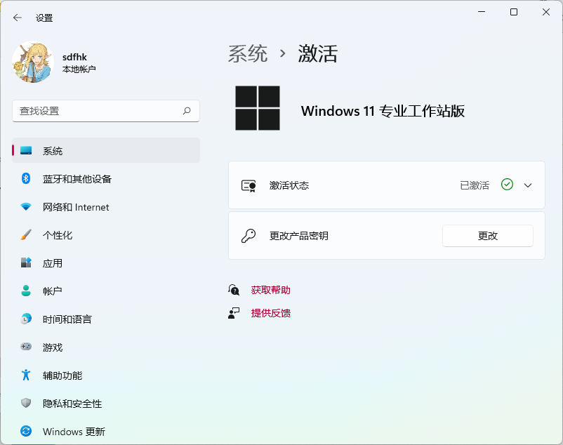
Task: Open 帐户 settings category
Action: [x=106, y=291]
